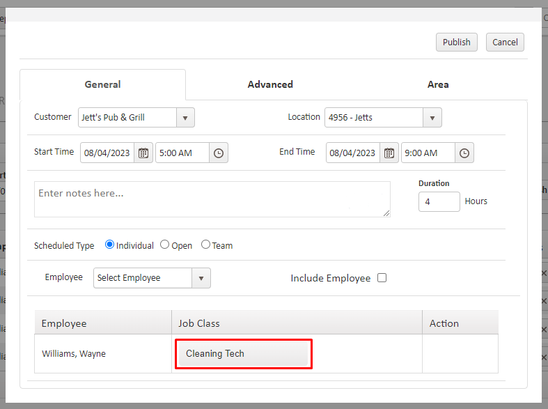This screenshot has height=409, width=548.
Task: Click the Duration hours field
Action: [x=439, y=201]
